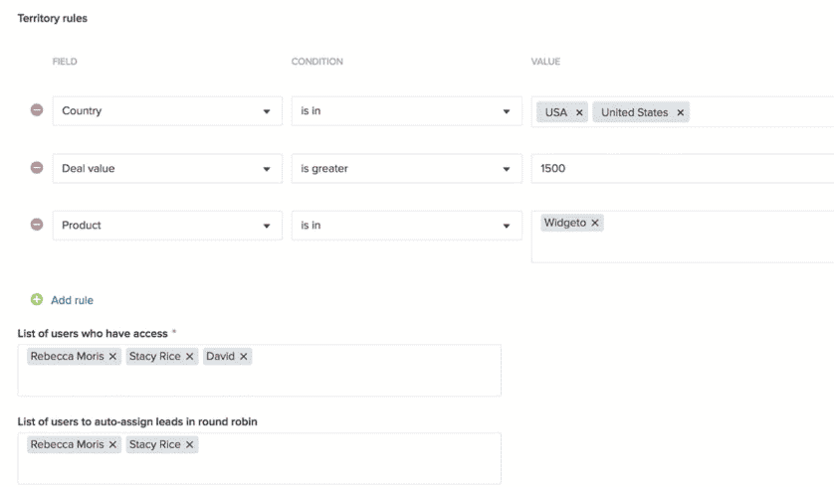Remove David from users with access

click(244, 356)
